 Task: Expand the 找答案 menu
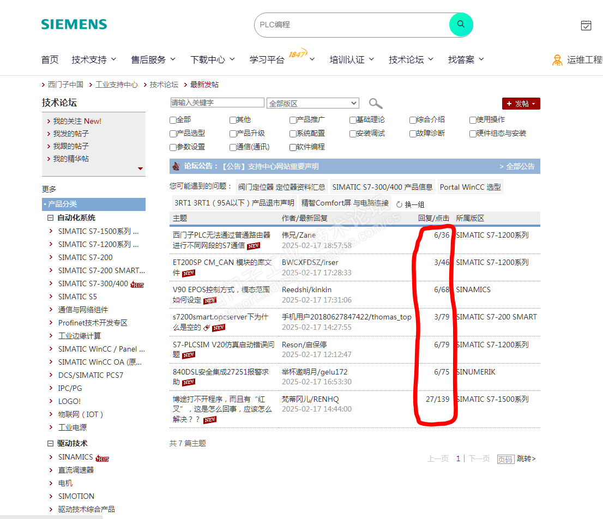point(466,59)
